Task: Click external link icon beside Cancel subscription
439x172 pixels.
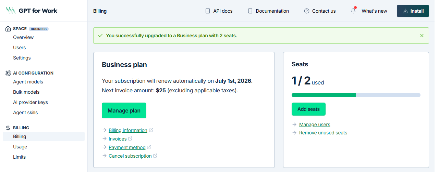Action: pos(155,156)
